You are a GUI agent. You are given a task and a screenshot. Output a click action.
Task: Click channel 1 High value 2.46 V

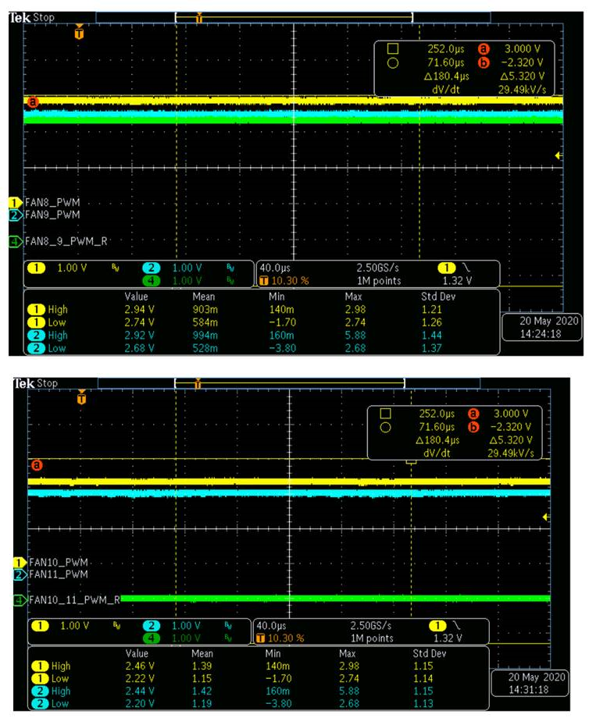(x=140, y=666)
